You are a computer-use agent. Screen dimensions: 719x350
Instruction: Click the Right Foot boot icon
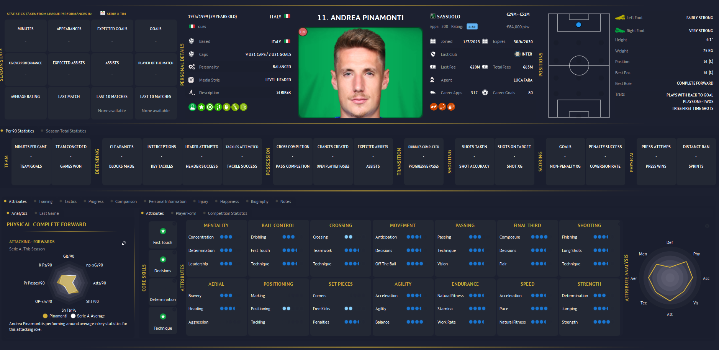click(x=620, y=30)
